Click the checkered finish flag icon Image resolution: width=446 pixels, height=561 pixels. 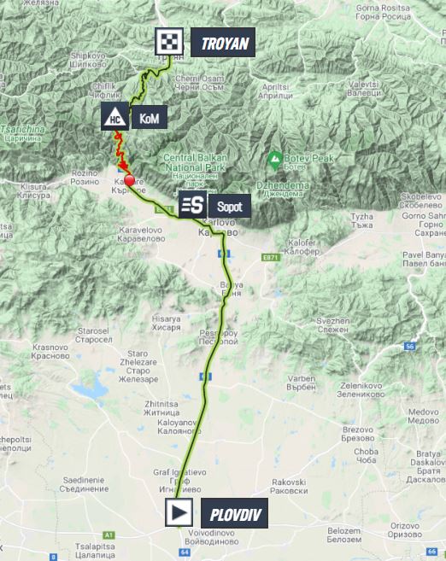(x=169, y=42)
